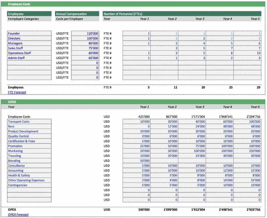Viewport: 267px width, 218px height.
Task: Select OPEX Year 1 total 590'000
Action: (144, 210)
